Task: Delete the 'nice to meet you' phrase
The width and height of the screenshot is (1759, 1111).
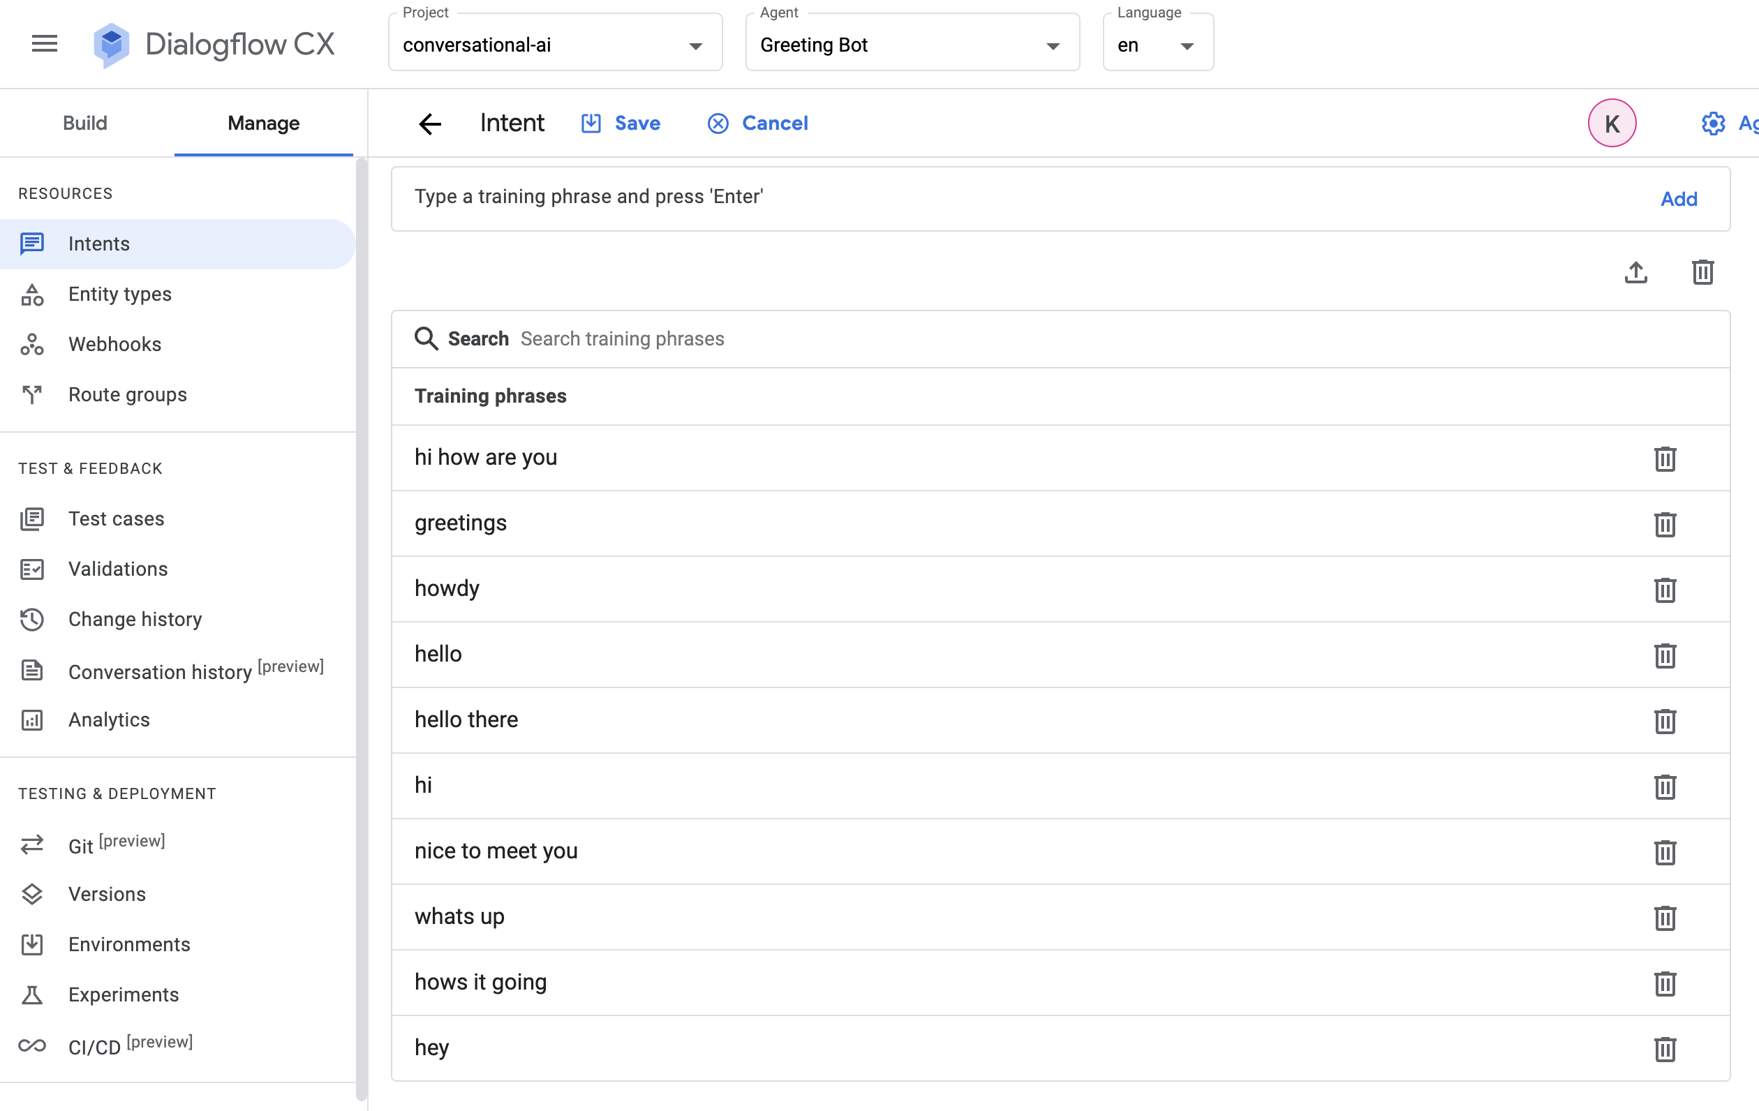Action: pos(1664,851)
